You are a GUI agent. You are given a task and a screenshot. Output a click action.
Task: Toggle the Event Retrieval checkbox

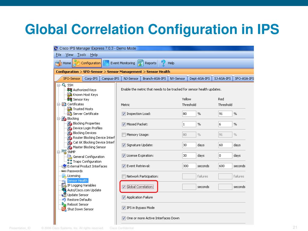coord(124,166)
